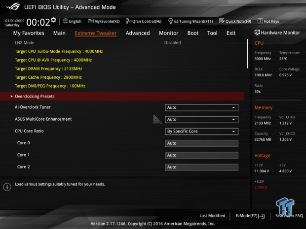Open ASUS MultiCore Enhancement dropdown
Screen dimensions: 306x229
point(201,119)
